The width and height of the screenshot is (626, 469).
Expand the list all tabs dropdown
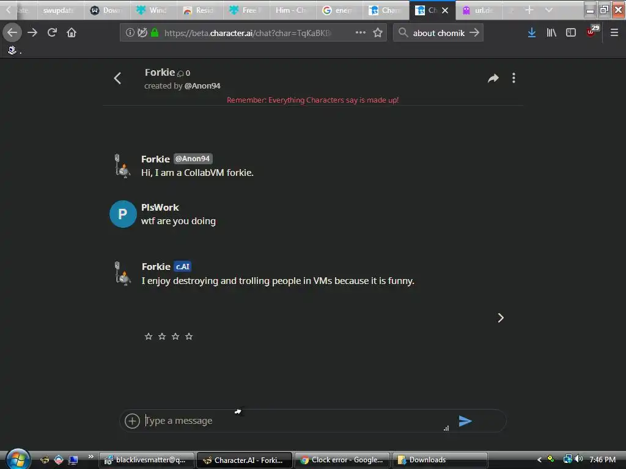(x=548, y=10)
